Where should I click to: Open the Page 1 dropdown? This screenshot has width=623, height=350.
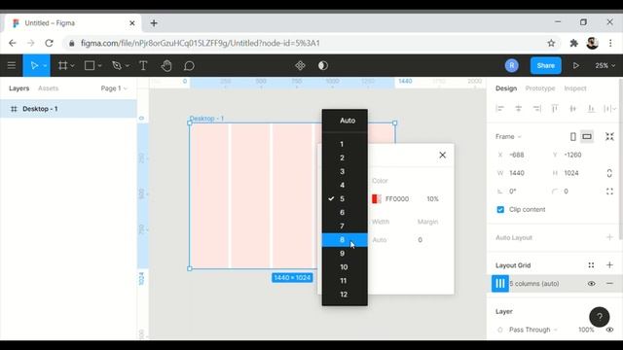pyautogui.click(x=114, y=88)
